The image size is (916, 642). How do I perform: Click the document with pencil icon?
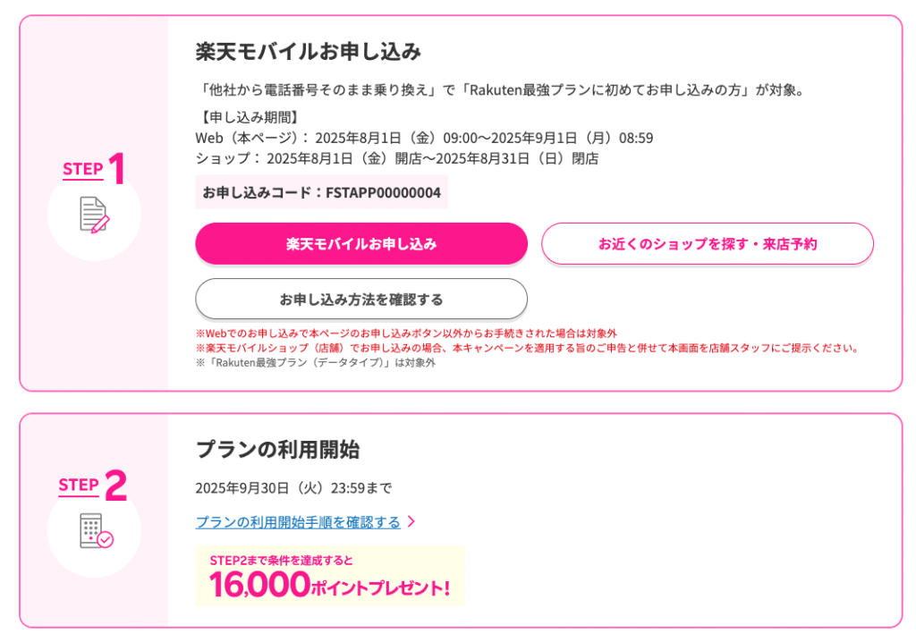click(x=94, y=215)
